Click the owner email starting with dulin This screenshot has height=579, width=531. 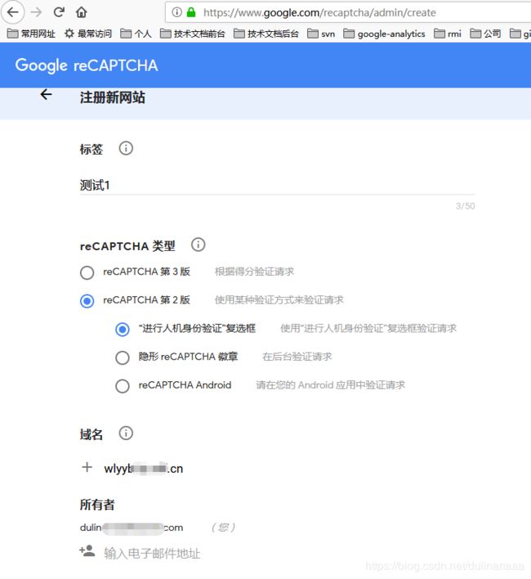[x=132, y=527]
